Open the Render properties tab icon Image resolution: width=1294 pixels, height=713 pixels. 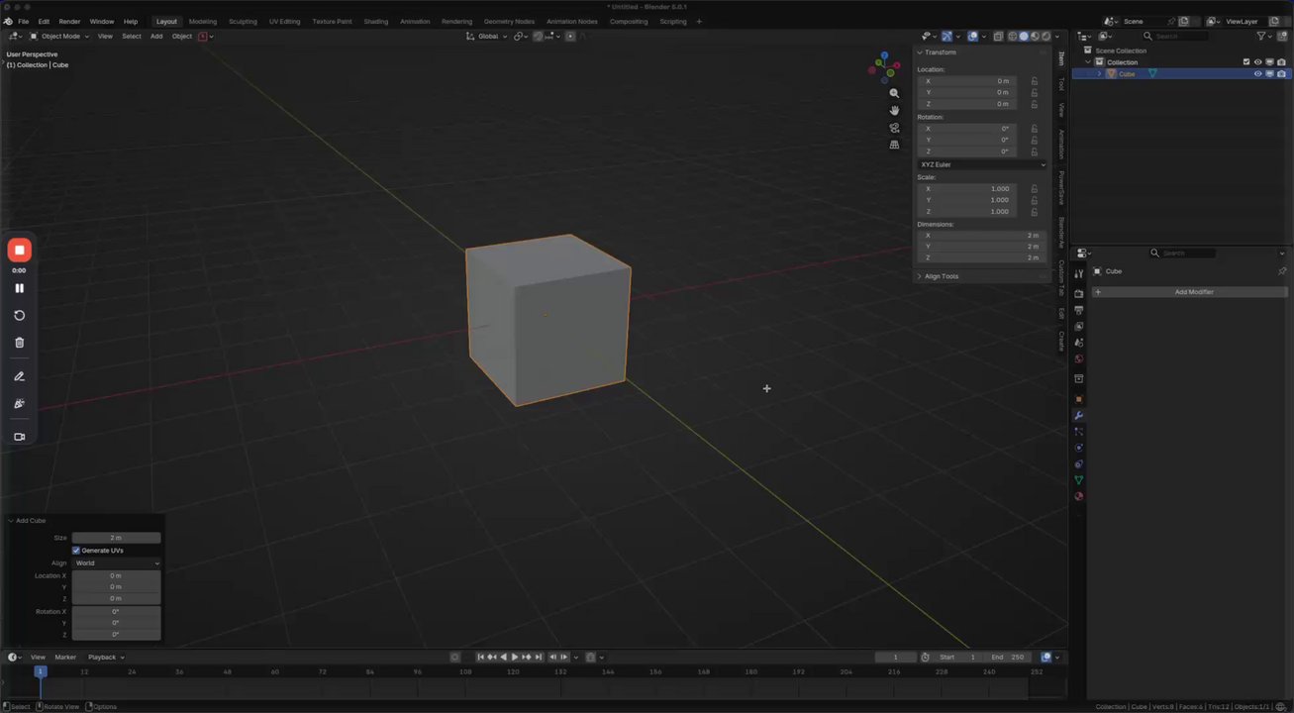tap(1079, 294)
